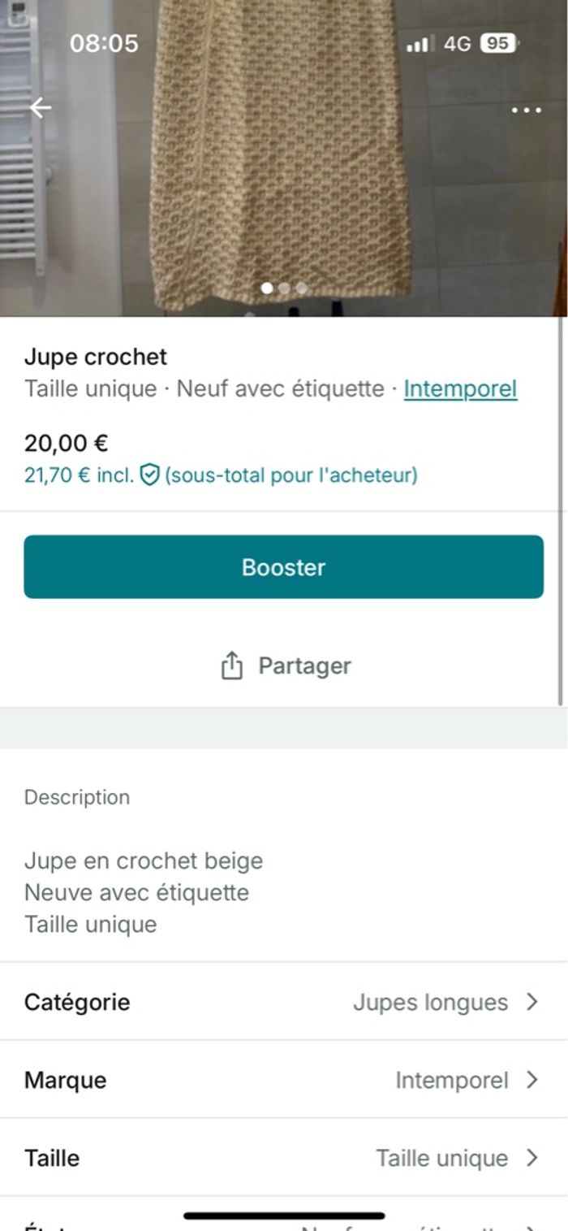Go back with the arrow icon
The width and height of the screenshot is (568, 1231).
coord(41,107)
